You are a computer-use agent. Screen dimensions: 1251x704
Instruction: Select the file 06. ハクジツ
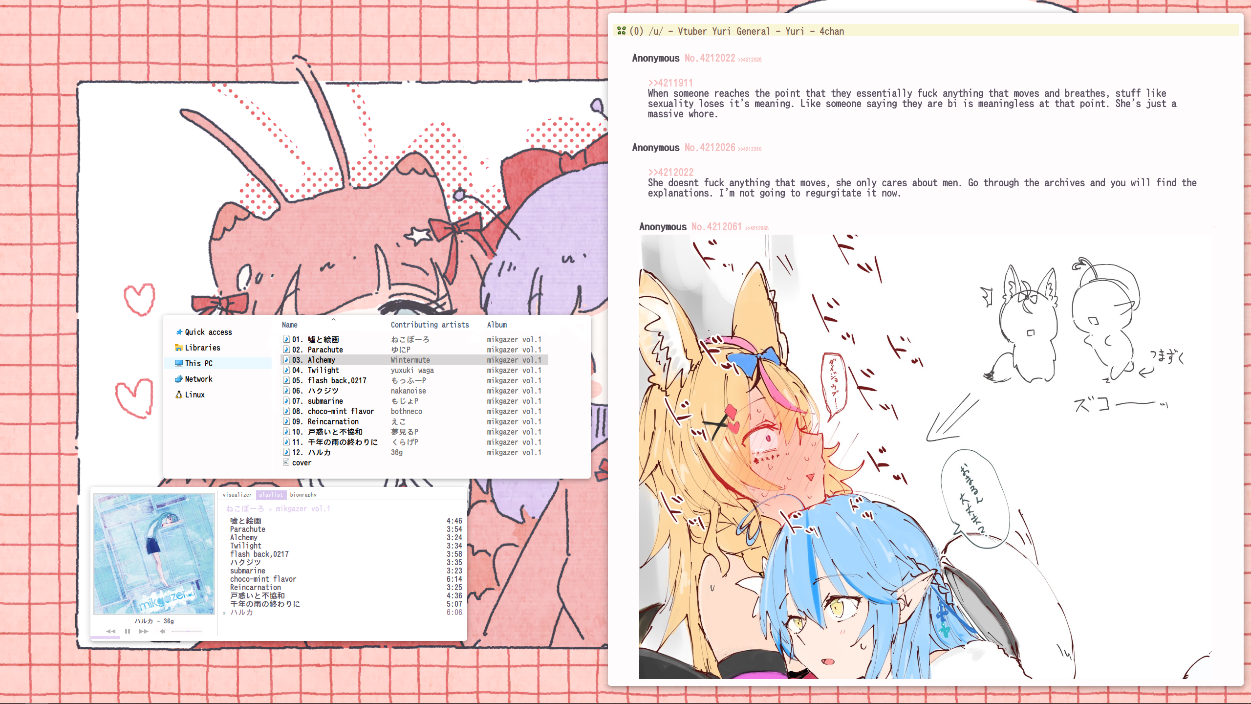tap(315, 391)
